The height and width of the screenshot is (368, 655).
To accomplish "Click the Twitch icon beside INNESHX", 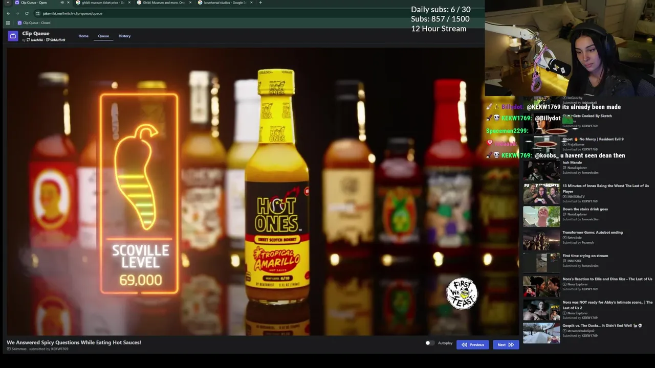I will 565,261.
